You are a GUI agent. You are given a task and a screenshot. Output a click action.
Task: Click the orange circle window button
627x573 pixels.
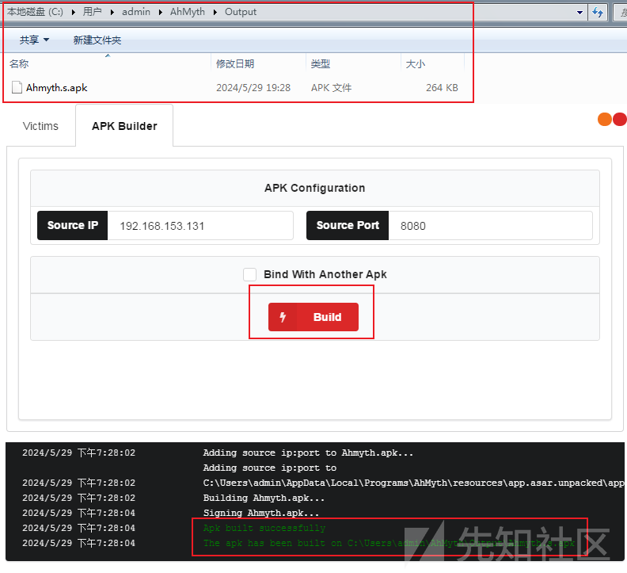604,120
